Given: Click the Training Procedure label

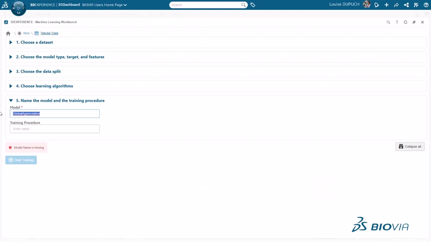Looking at the screenshot, I should pyautogui.click(x=25, y=123).
